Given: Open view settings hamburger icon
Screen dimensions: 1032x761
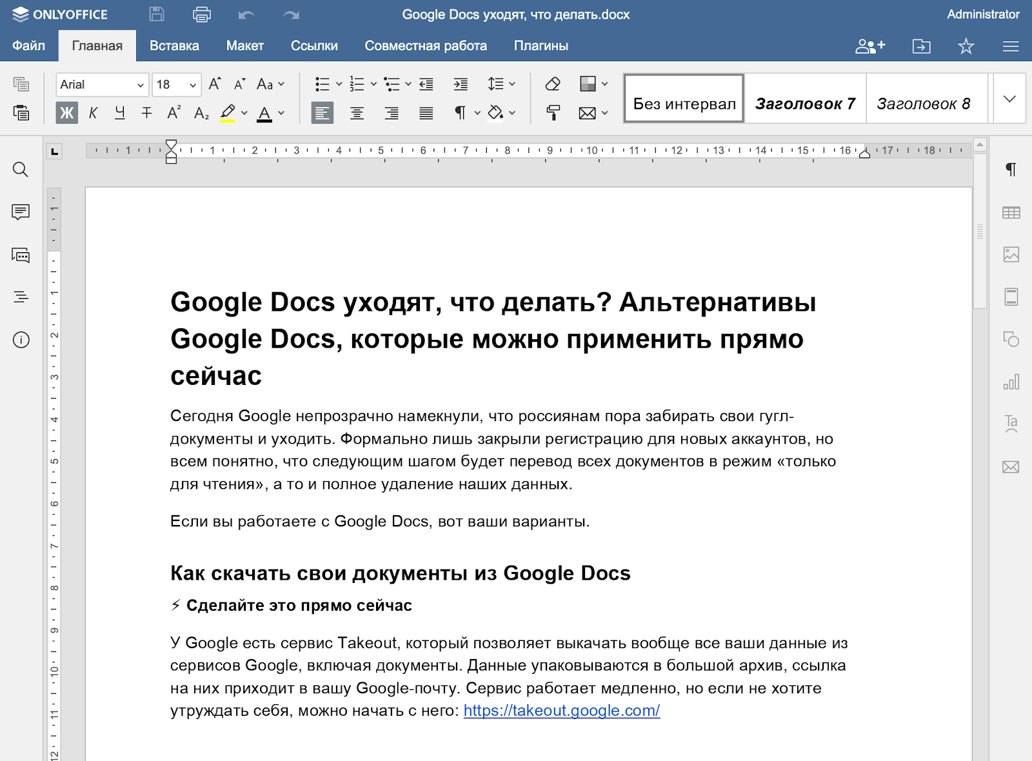Looking at the screenshot, I should pos(1011,46).
